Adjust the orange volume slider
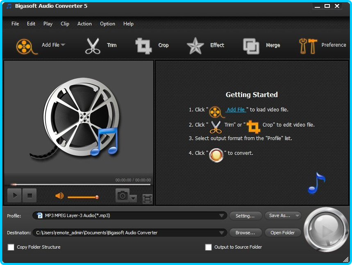The width and height of the screenshot is (352, 265). pos(83,197)
